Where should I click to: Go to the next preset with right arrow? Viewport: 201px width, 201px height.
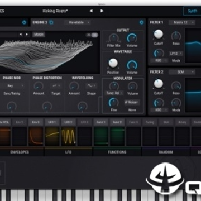[x=102, y=11]
